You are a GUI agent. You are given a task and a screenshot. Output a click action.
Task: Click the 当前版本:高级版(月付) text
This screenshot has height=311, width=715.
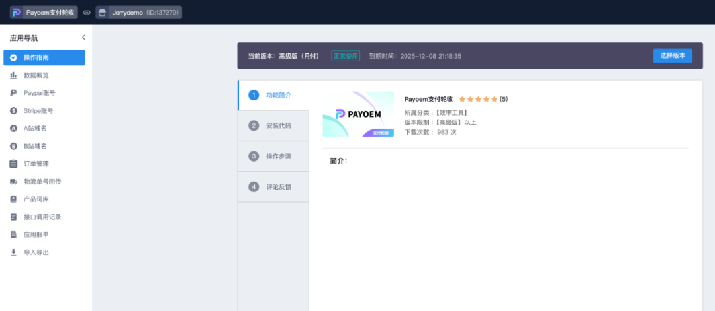pyautogui.click(x=283, y=56)
